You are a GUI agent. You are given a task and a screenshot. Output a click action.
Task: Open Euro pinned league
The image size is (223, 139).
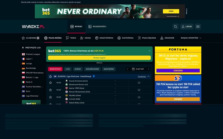pos(26,91)
